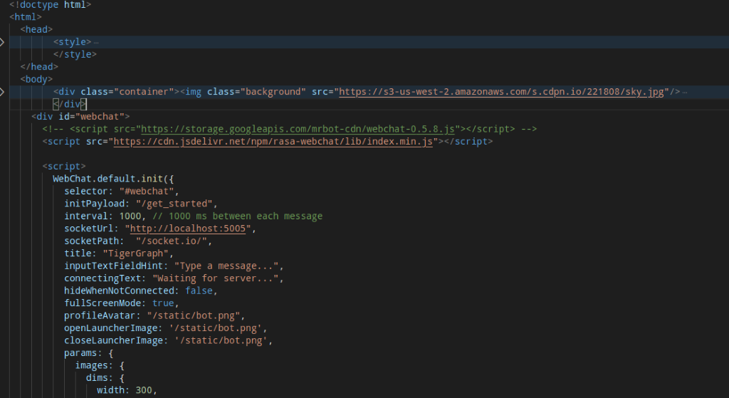Screen dimensions: 729x398
Task: Click the closeLauncherImage '/static/bot.png' value
Action: tap(221, 340)
